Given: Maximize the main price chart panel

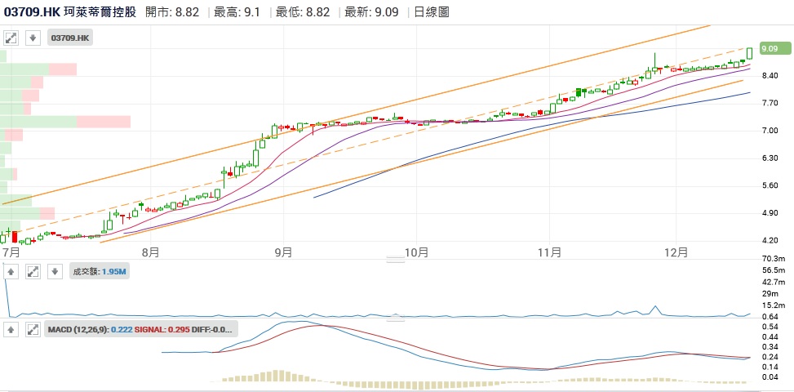Looking at the screenshot, I should point(12,38).
